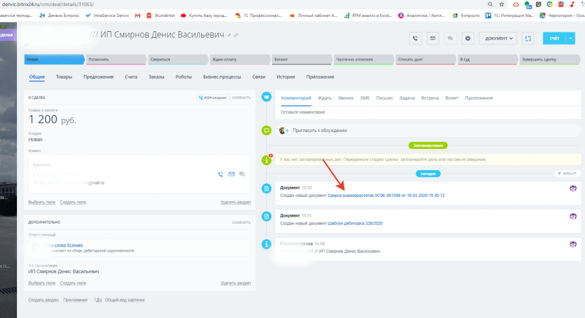Click the blue СЧЁТ button
585x318 pixels.
(x=554, y=38)
